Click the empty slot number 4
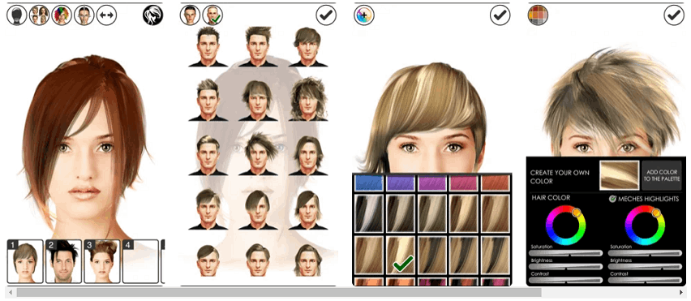691x301 pixels. point(140,261)
